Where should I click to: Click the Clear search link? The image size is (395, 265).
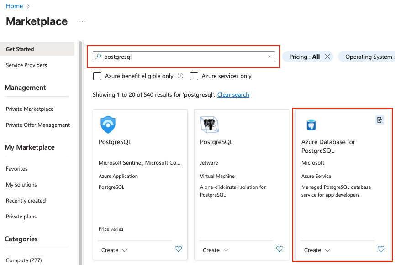pyautogui.click(x=233, y=94)
